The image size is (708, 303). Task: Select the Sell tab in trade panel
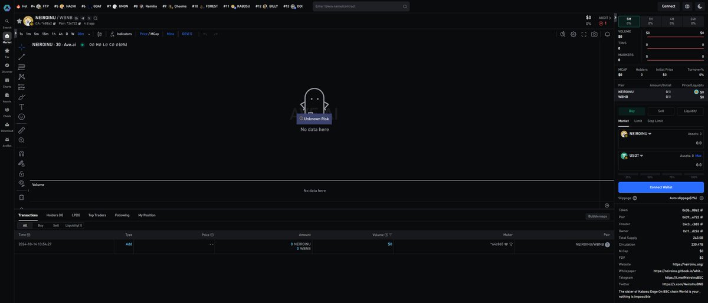(661, 111)
